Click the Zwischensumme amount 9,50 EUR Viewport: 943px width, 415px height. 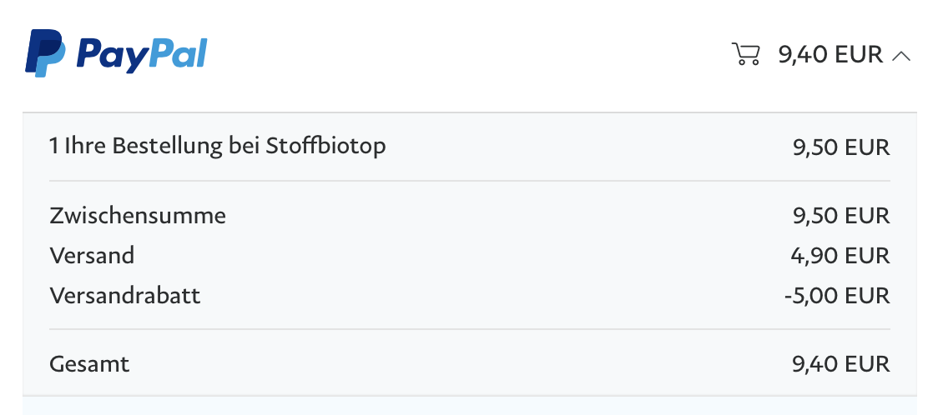coord(841,217)
